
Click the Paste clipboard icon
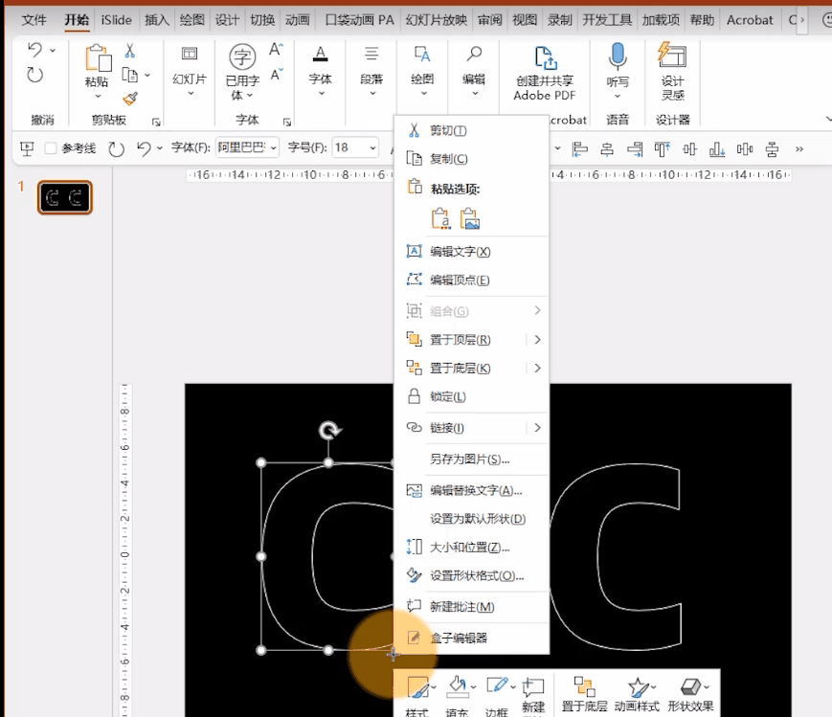tap(99, 57)
